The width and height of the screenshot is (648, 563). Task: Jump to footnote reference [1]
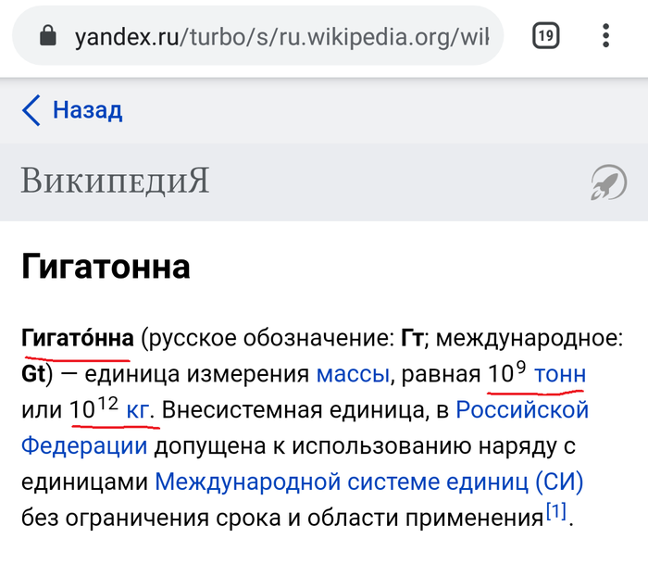pyautogui.click(x=555, y=512)
